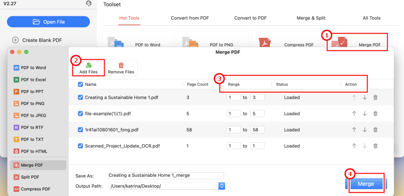Edit range end for 1r41ai10801601_fong.pdf
This screenshot has width=404, height=196.
[x=257, y=130]
